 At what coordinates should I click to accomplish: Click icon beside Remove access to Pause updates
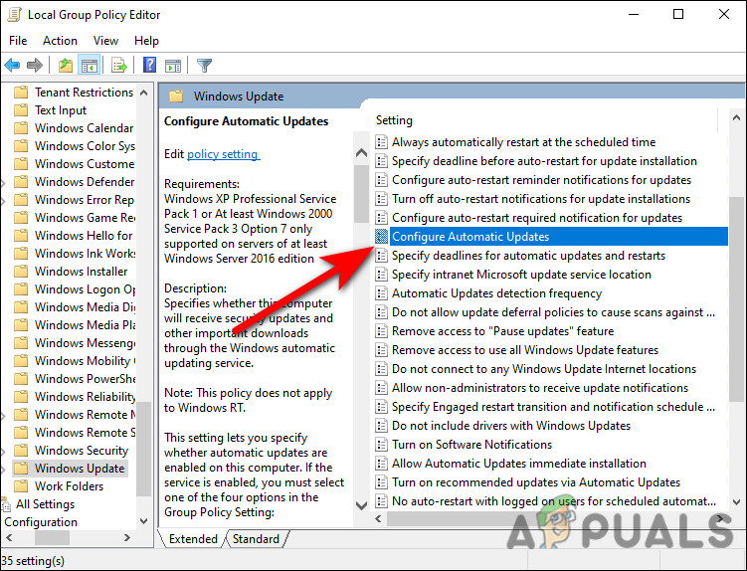point(381,331)
